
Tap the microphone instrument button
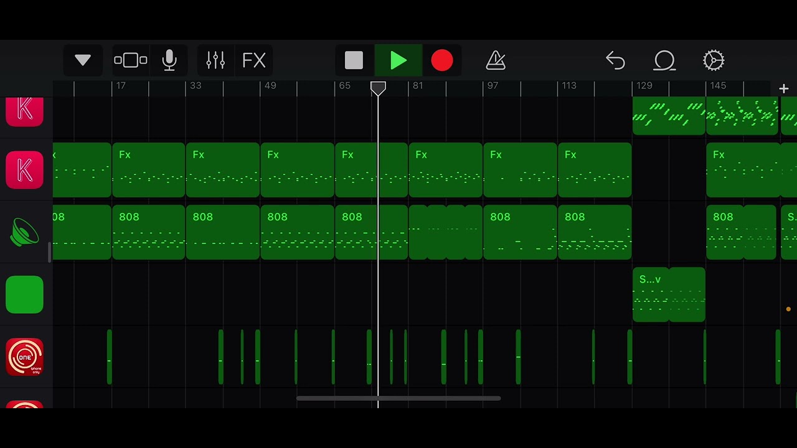(x=169, y=60)
